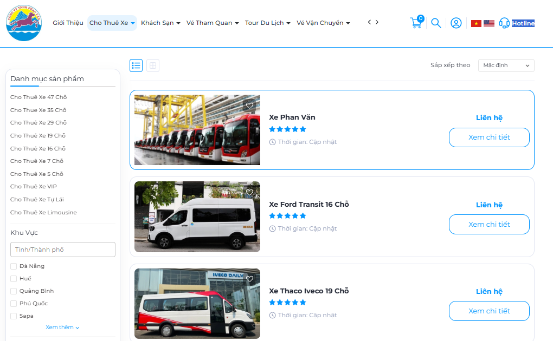Switch to list view layout

click(x=136, y=65)
